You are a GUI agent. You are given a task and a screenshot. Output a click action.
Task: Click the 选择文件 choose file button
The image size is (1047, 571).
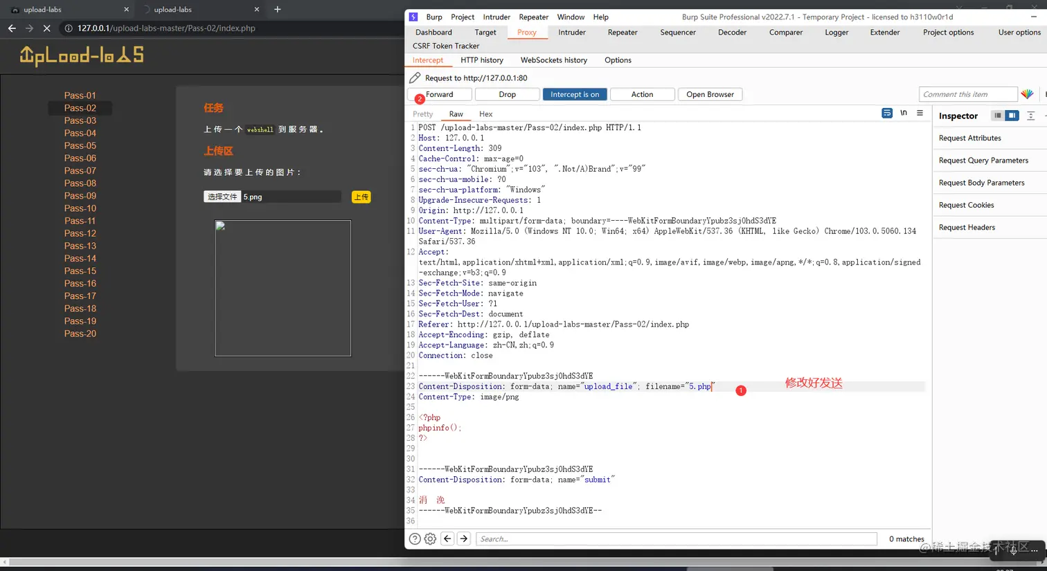tap(222, 197)
